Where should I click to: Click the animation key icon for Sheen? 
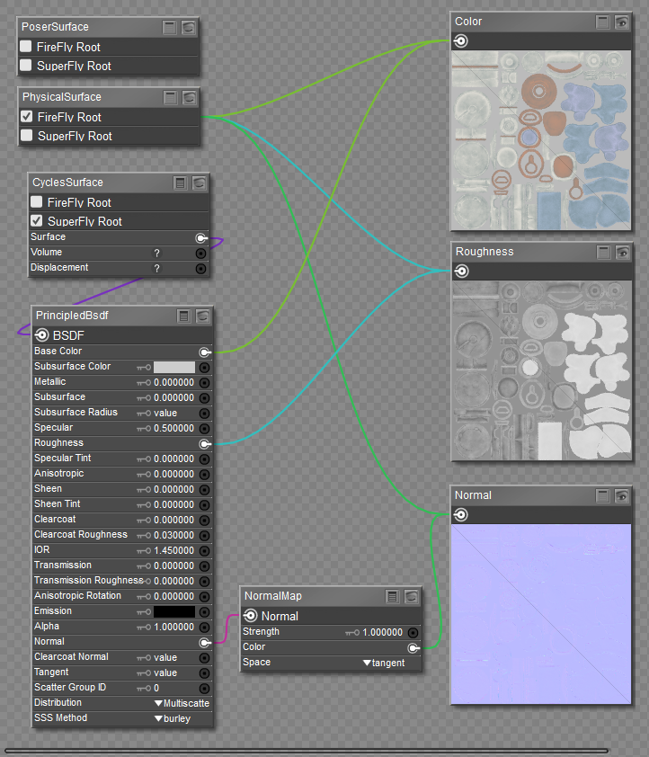tap(144, 490)
